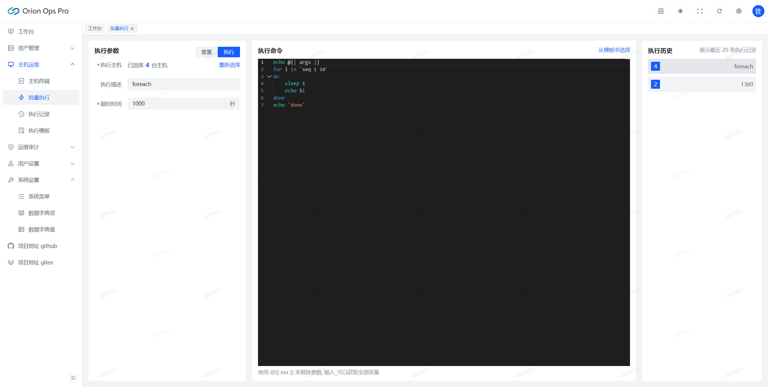Screen dimensions: 768x387
Task: Click the blue 执行 button
Action: 229,52
